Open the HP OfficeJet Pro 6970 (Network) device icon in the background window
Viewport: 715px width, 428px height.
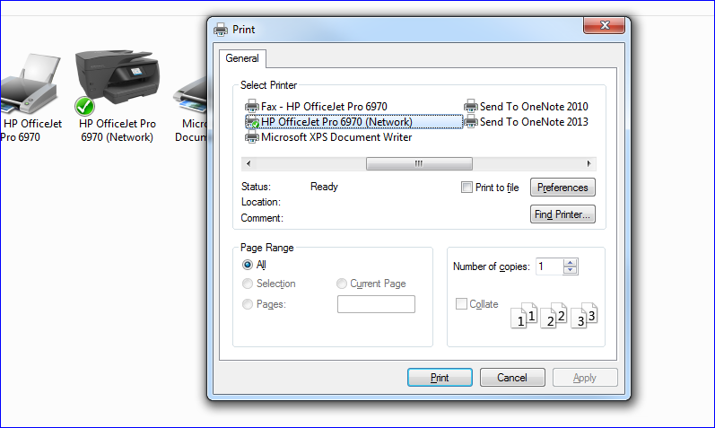click(x=118, y=83)
